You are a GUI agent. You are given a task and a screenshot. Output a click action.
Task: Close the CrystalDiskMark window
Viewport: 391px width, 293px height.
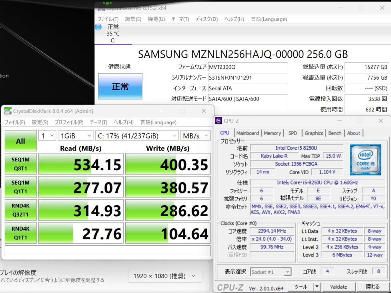pyautogui.click(x=204, y=111)
